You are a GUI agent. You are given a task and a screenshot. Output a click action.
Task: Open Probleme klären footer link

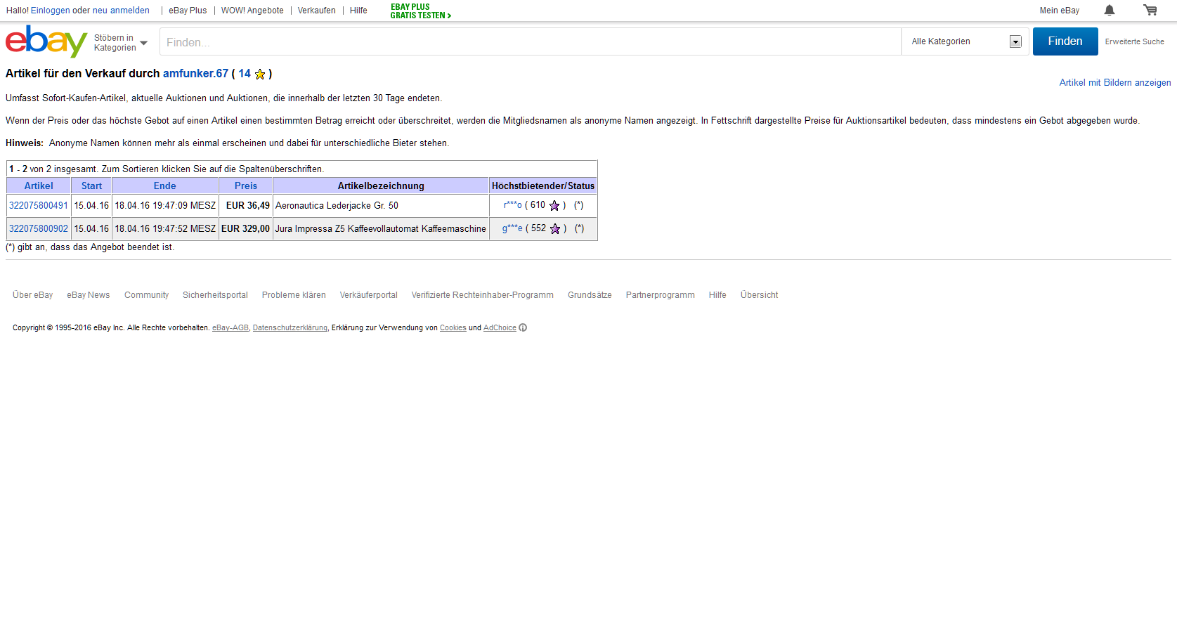pyautogui.click(x=294, y=295)
